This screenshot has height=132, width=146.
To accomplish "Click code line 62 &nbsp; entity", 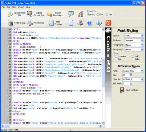I will pos(17,111).
